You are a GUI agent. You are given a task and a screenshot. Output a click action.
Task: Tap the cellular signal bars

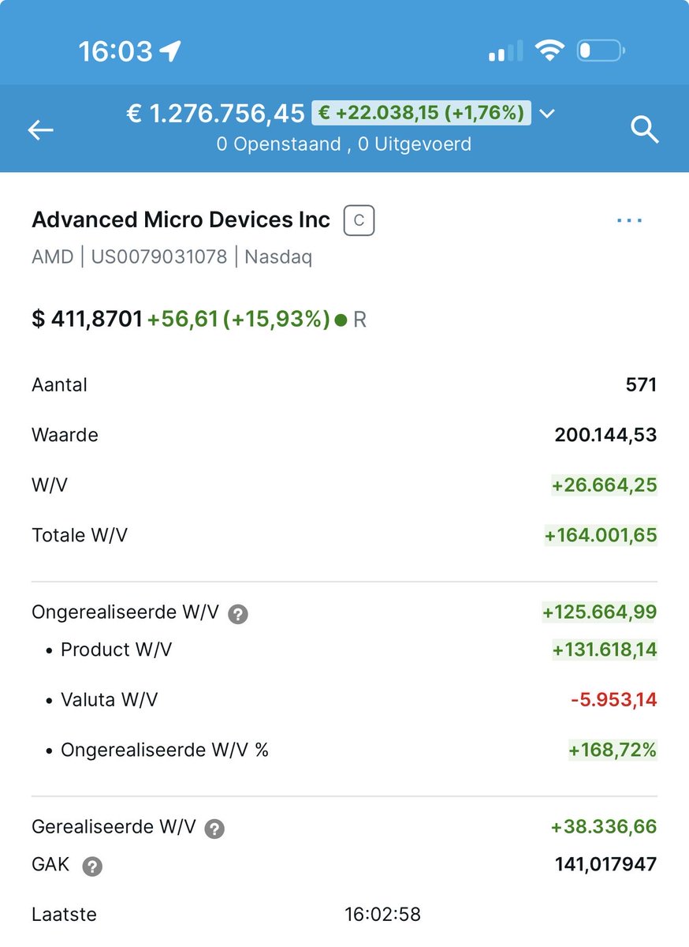tap(505, 51)
